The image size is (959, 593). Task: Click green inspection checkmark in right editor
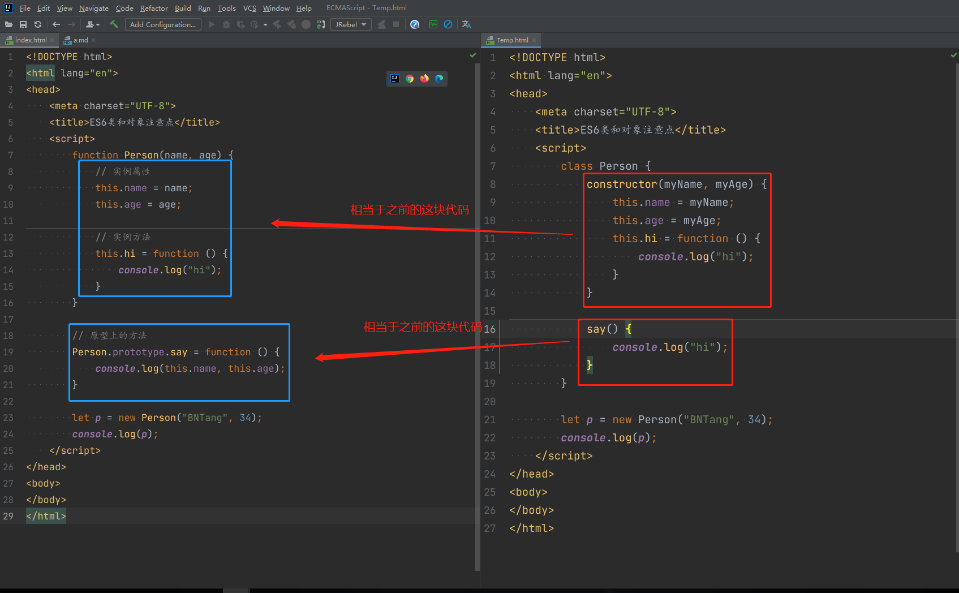click(x=954, y=55)
